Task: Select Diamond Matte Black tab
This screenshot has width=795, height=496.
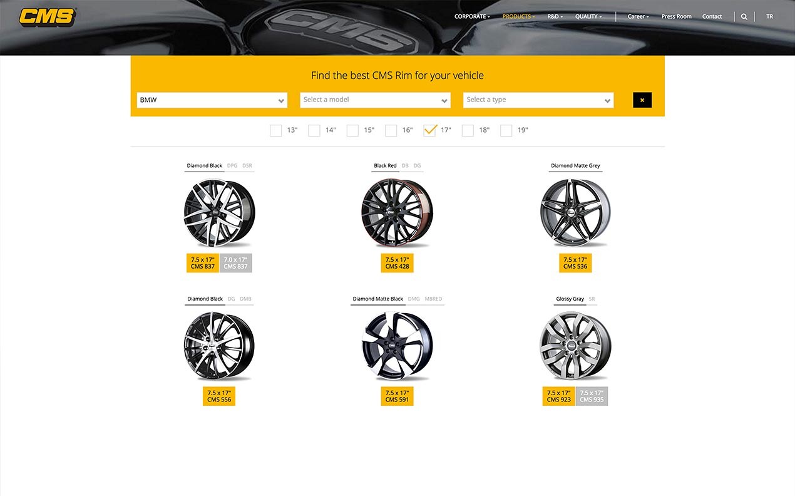Action: (378, 299)
